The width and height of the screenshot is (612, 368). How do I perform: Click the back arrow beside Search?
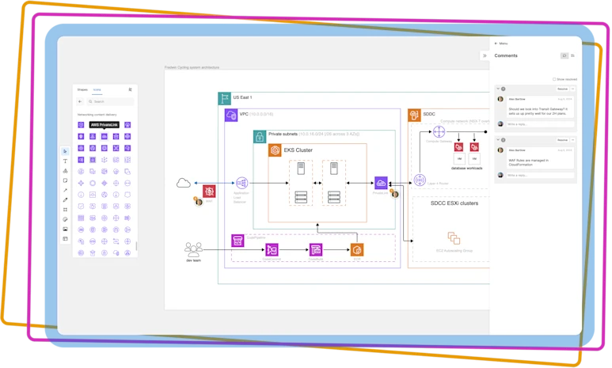[80, 101]
